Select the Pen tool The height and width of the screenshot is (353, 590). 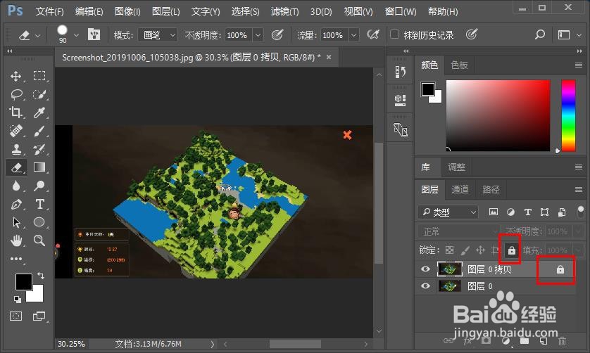(x=15, y=205)
